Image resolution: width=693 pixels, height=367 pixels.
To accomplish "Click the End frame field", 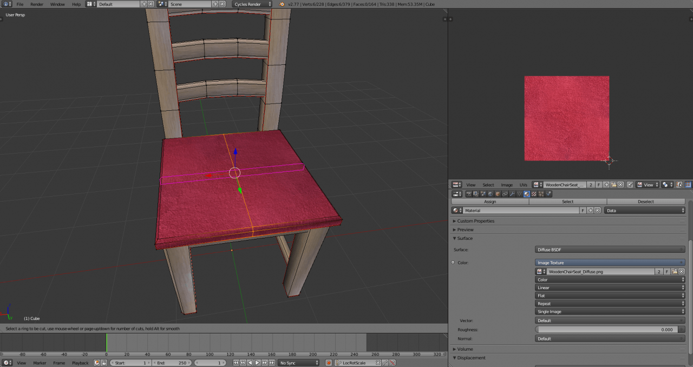I will tap(171, 363).
